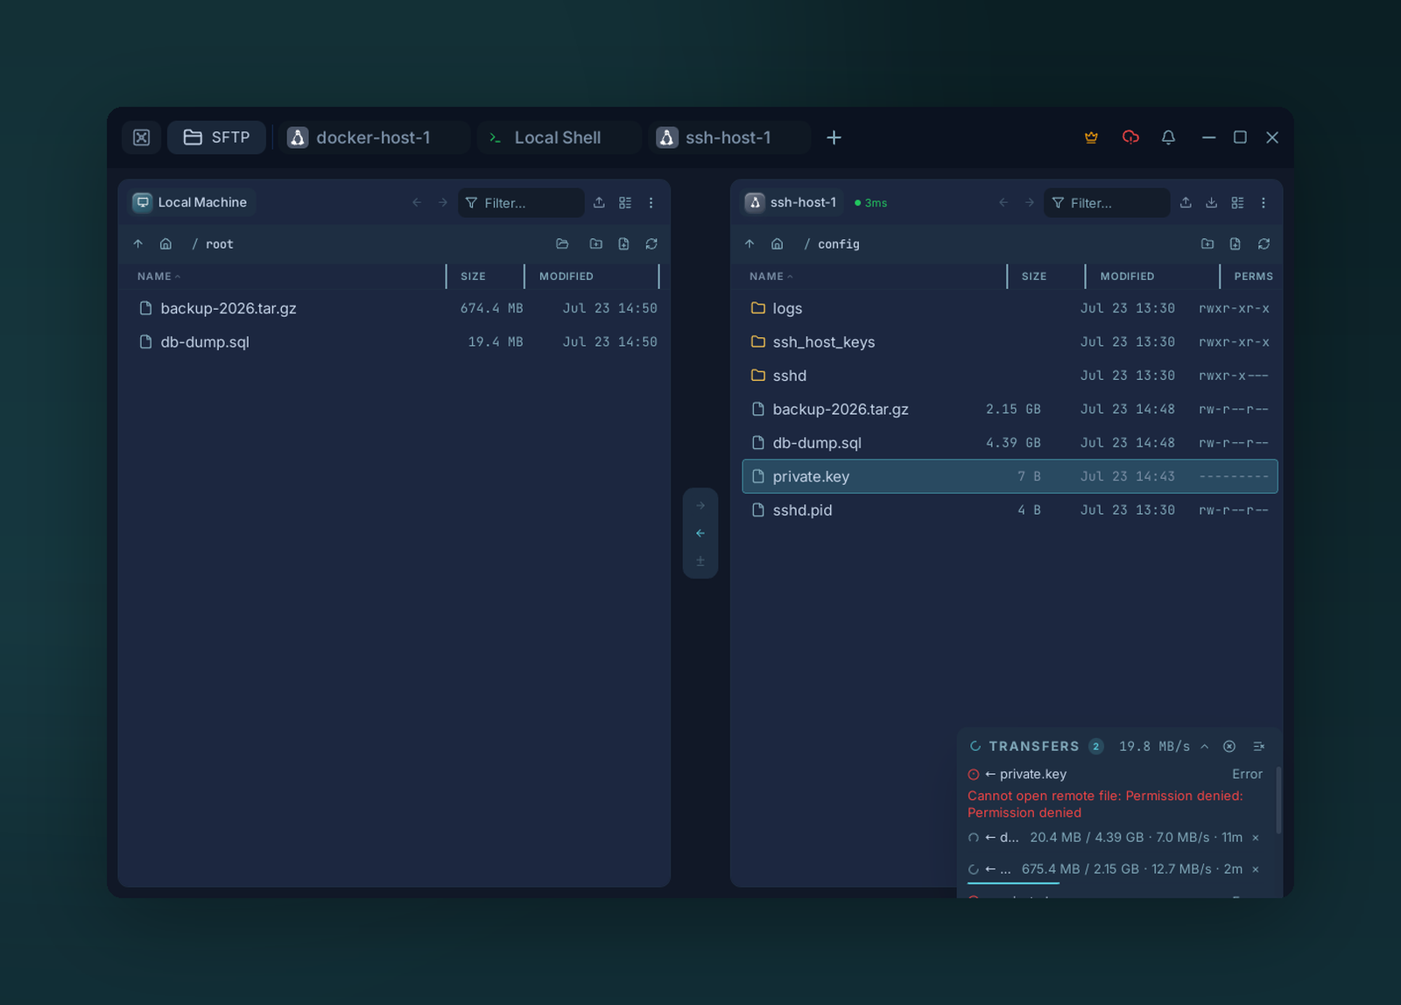Select the logs folder

pos(1010,308)
